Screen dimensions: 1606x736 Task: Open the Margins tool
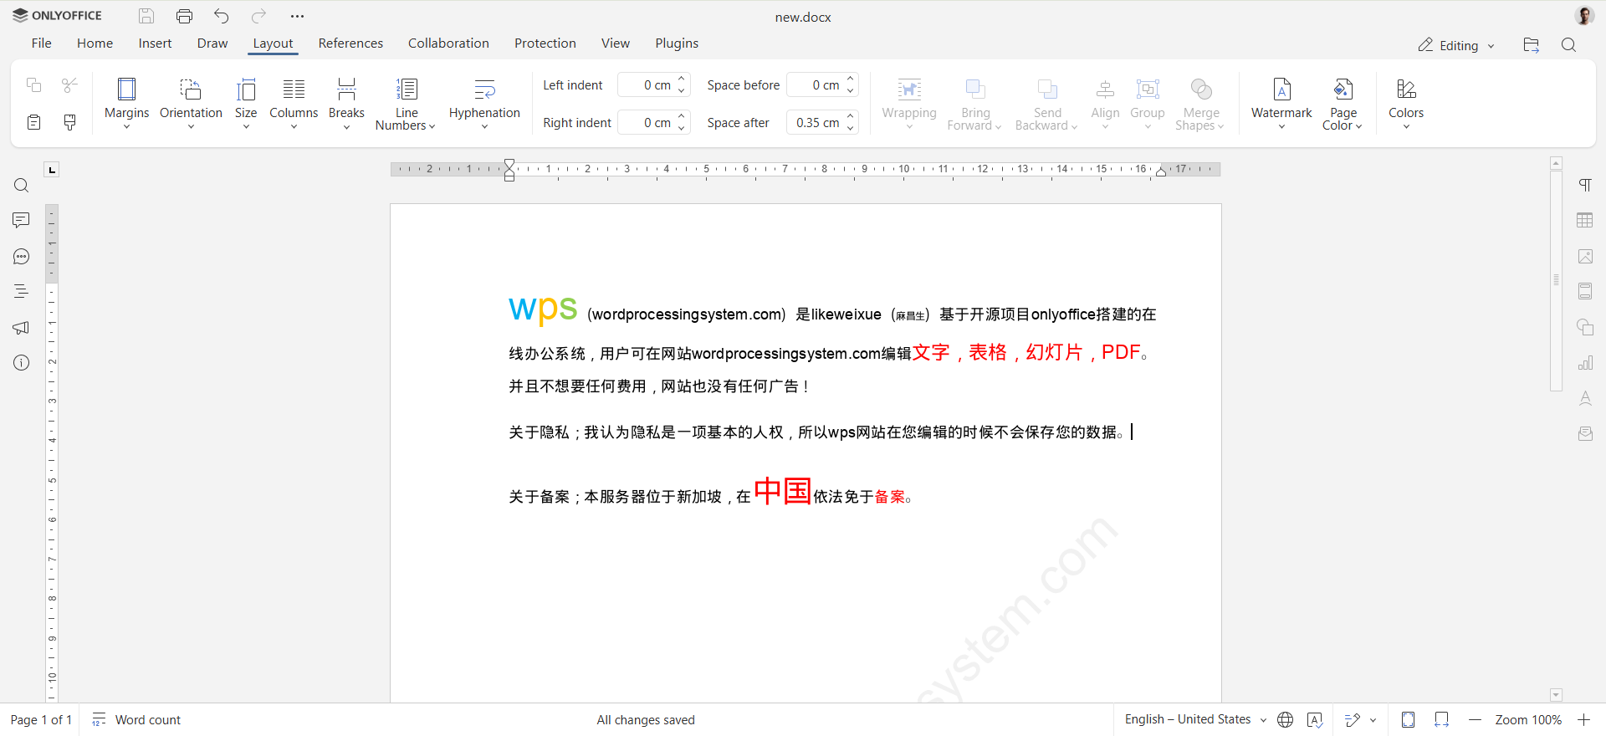coord(126,103)
